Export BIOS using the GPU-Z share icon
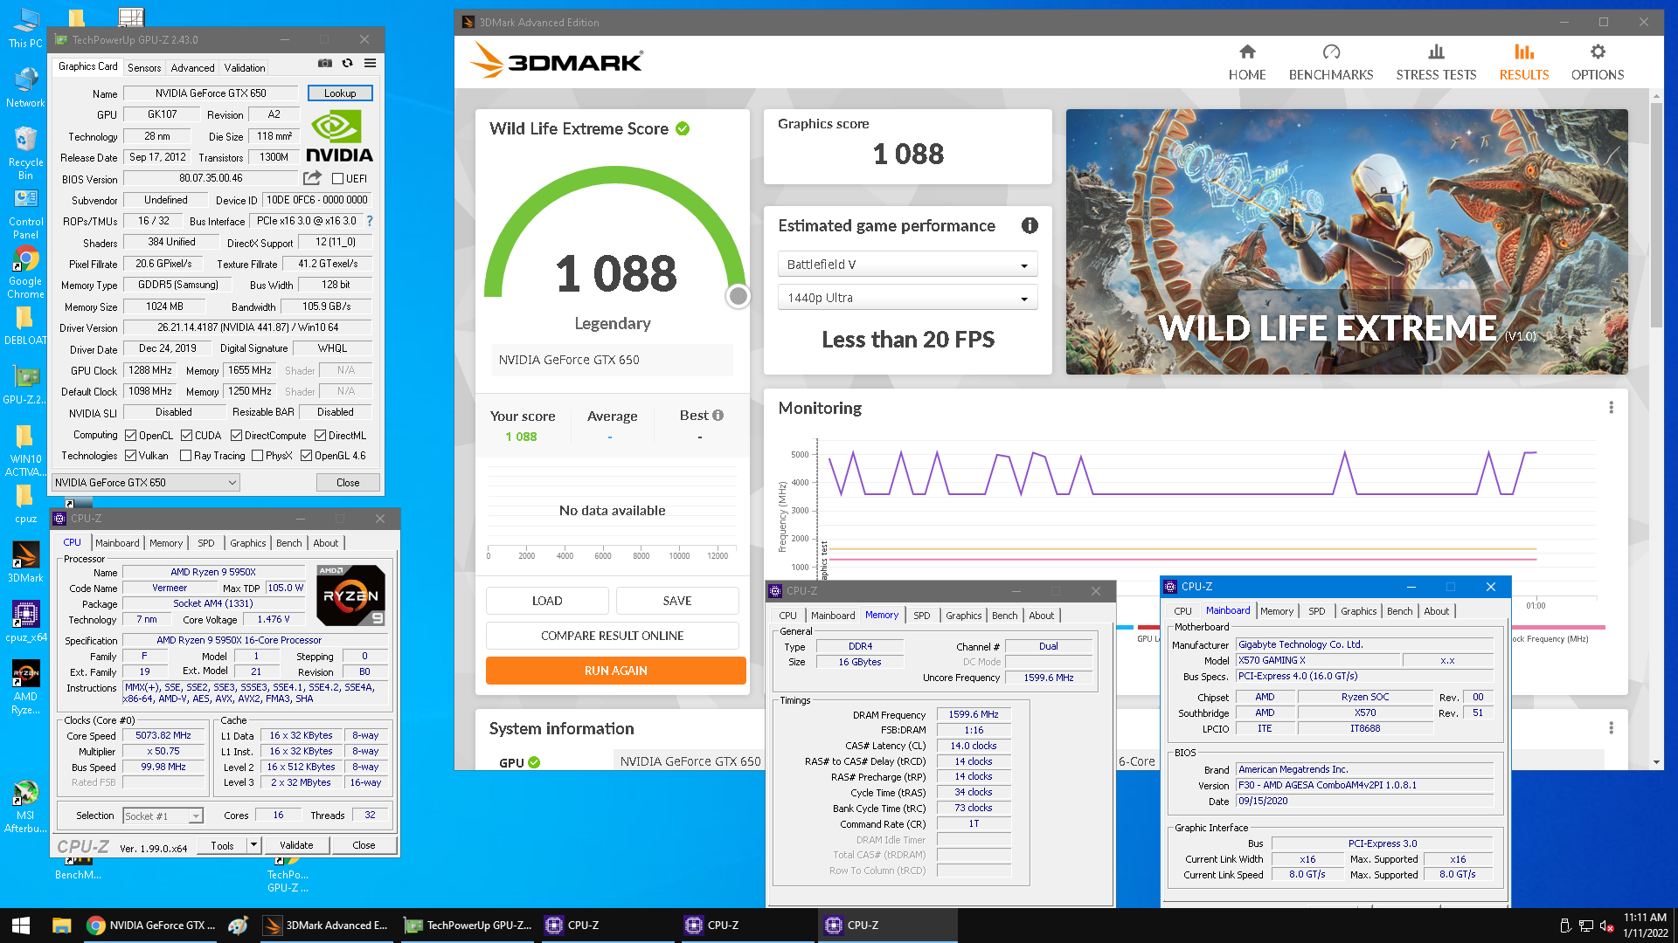This screenshot has height=943, width=1678. click(x=312, y=178)
